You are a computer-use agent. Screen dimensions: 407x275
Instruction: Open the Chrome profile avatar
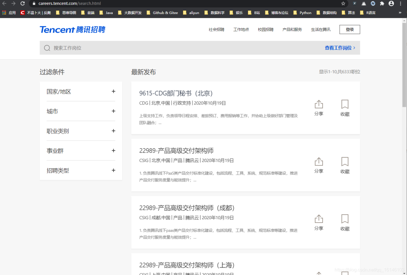click(391, 3)
